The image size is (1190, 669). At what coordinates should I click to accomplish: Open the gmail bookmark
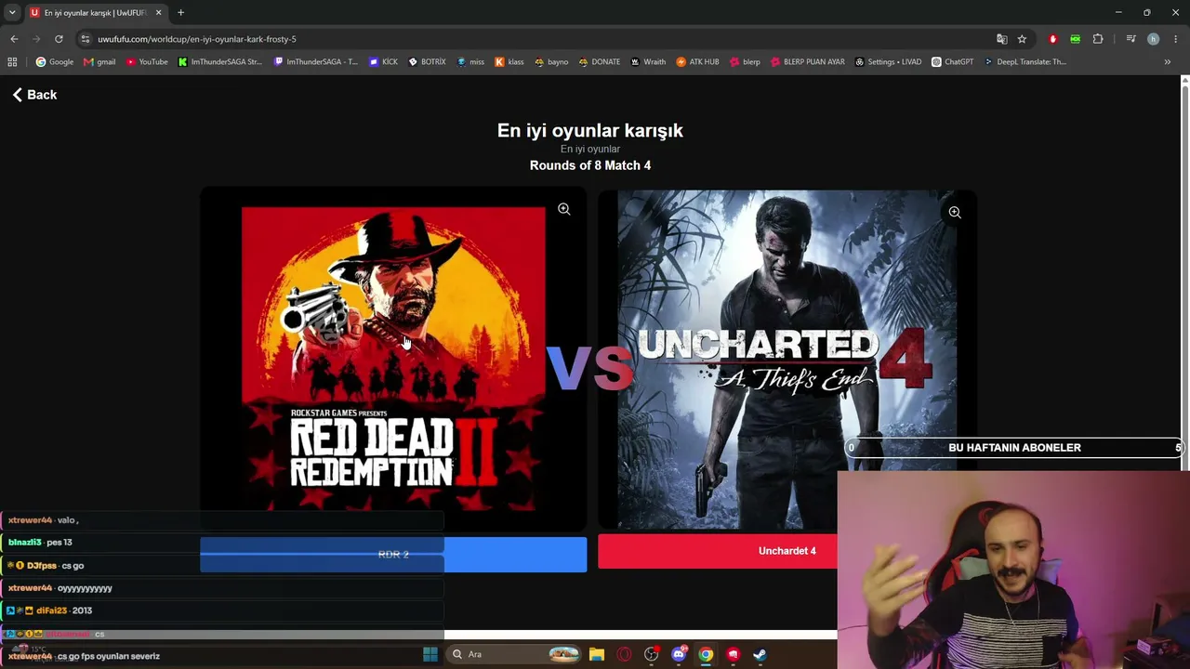pos(99,62)
